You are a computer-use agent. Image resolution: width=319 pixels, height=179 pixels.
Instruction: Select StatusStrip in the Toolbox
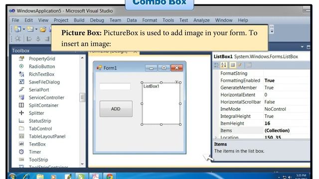point(40,121)
